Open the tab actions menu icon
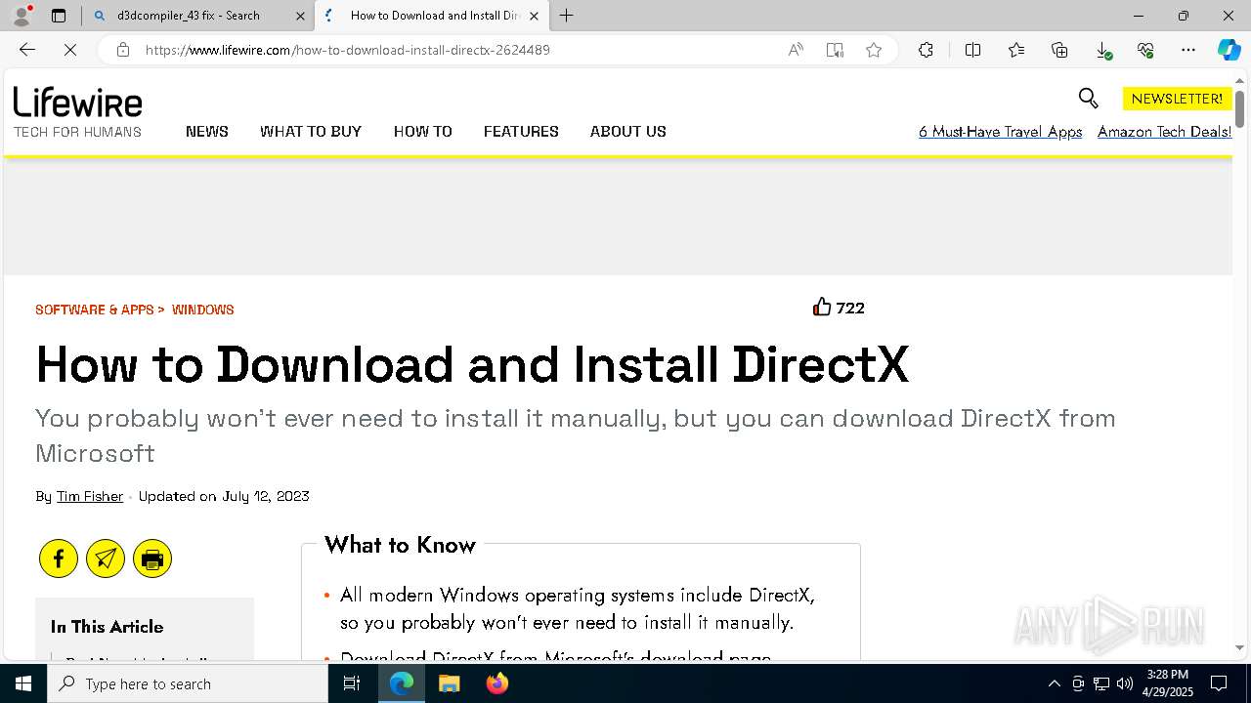The width and height of the screenshot is (1251, 703). (59, 16)
